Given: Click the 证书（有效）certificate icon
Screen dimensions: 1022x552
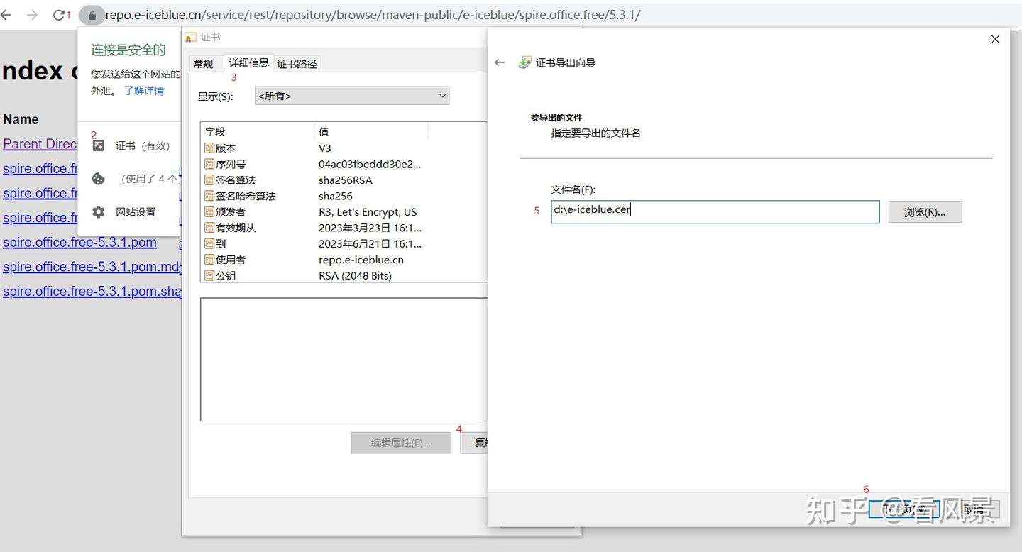Looking at the screenshot, I should pos(98,145).
